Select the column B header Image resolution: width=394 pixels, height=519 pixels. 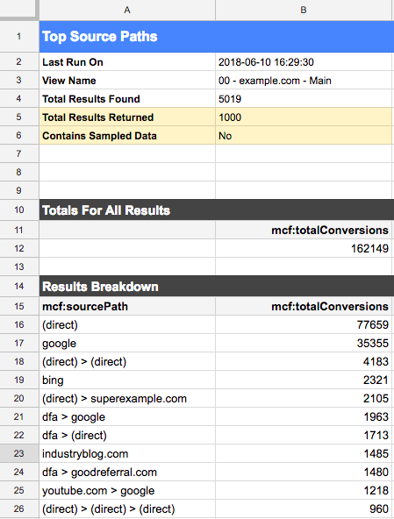304,10
